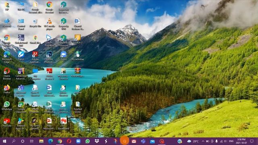Image resolution: width=258 pixels, height=145 pixels.
Task: Launch Opera from the taskbar
Action: [69, 141]
